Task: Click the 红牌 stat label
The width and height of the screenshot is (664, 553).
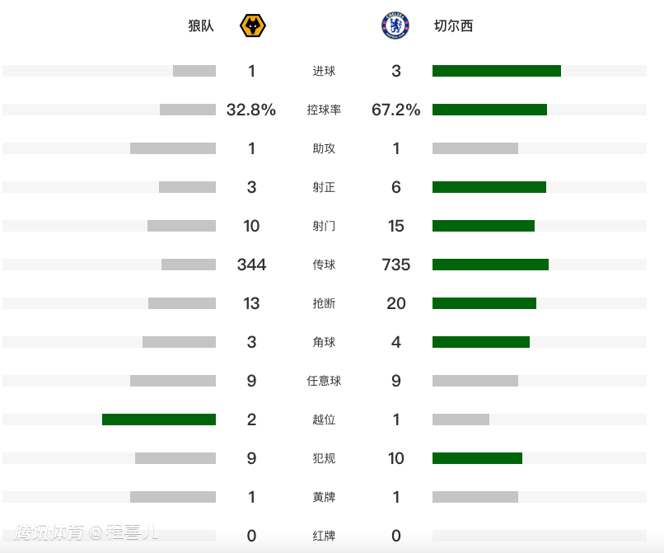Action: [x=324, y=536]
